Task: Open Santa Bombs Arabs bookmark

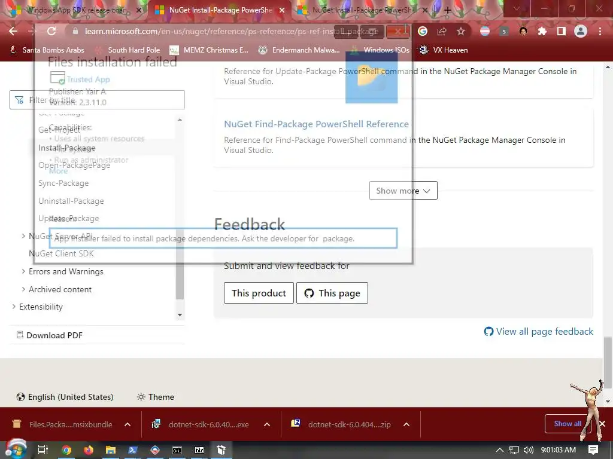Action: (47, 50)
